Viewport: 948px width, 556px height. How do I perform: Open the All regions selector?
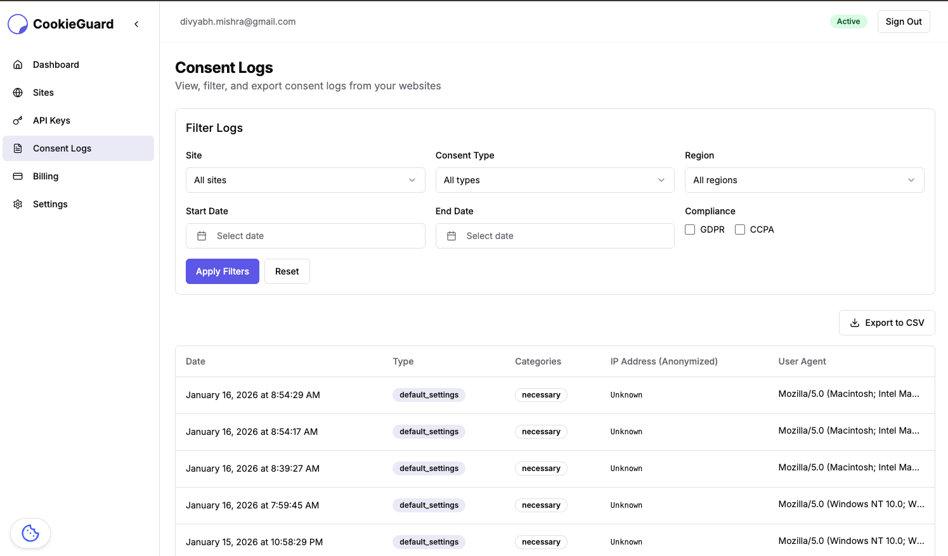coord(803,180)
